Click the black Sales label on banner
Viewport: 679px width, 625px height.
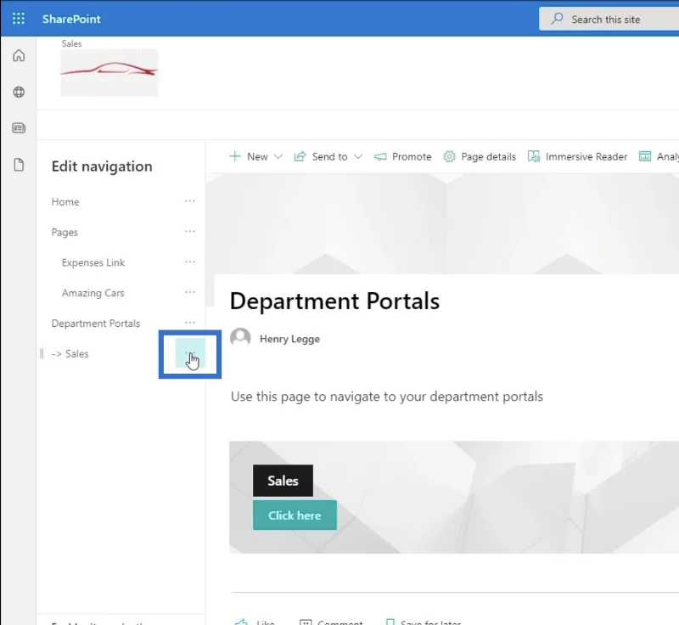click(x=283, y=481)
